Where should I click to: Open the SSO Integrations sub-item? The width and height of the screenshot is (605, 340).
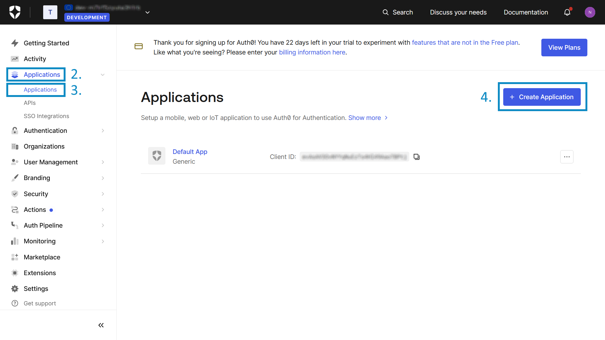(x=46, y=116)
